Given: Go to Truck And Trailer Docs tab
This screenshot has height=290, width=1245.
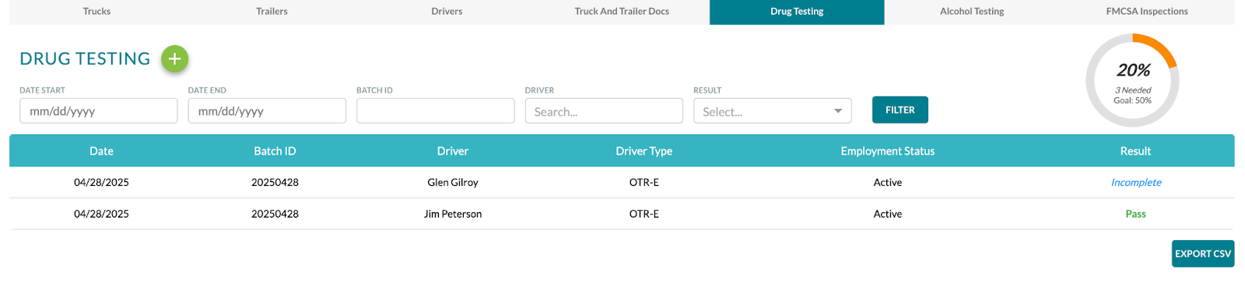Looking at the screenshot, I should click(x=622, y=12).
